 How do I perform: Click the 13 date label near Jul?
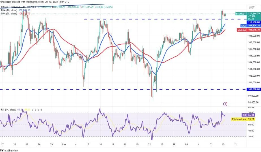235,144
